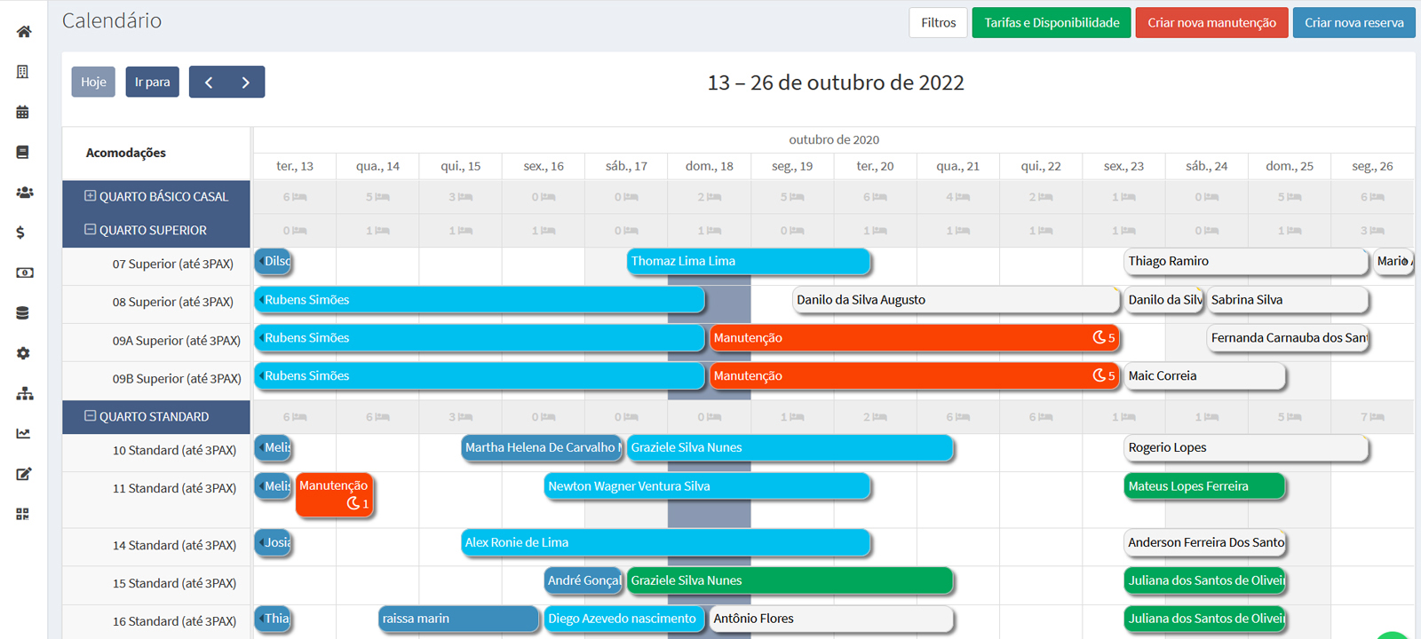Open Martha Helena De Carvalho reservation

click(x=542, y=448)
